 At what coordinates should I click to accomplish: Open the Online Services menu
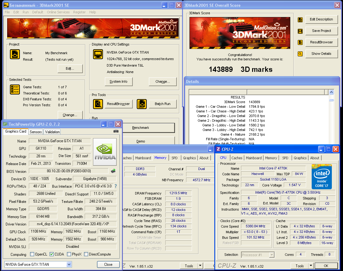[58, 12]
